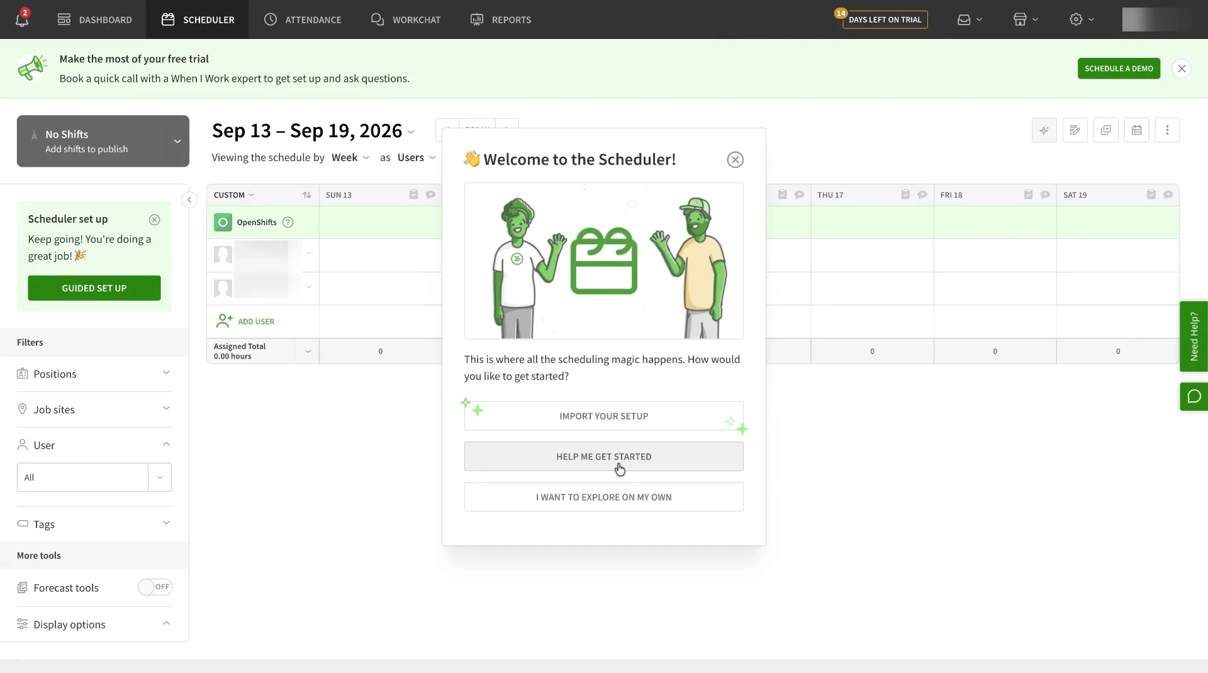
Task: Click the FRI 18 comment bubble icon
Action: (x=1045, y=195)
